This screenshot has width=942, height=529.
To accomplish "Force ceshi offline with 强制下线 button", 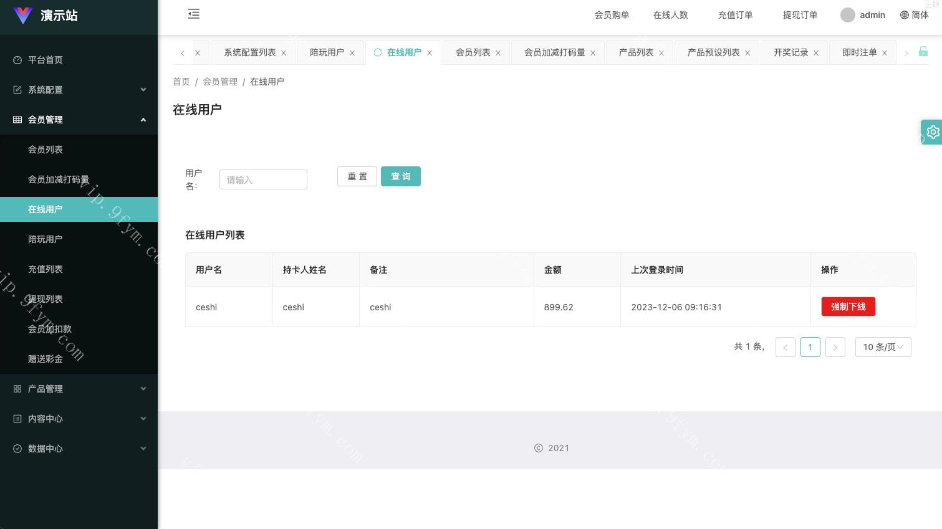I will point(848,307).
